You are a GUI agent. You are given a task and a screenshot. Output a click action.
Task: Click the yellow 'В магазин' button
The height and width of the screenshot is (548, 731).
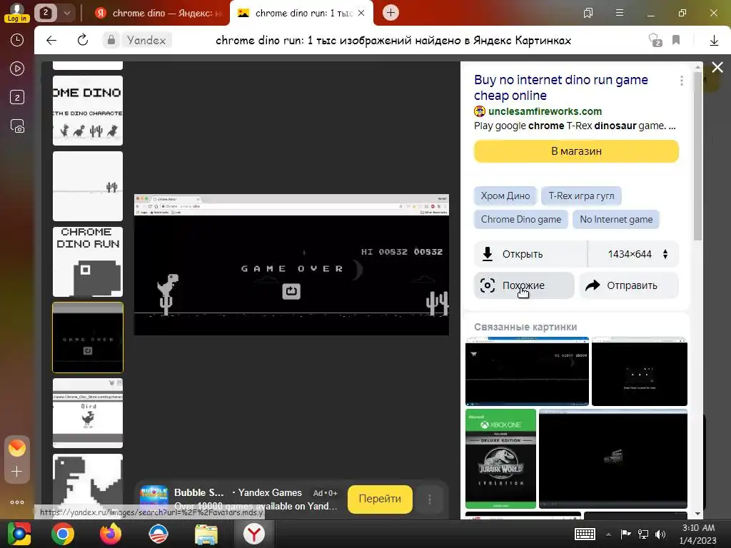[576, 151]
